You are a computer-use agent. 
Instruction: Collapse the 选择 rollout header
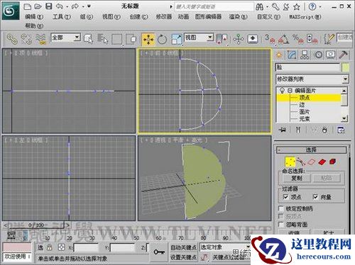coord(311,150)
